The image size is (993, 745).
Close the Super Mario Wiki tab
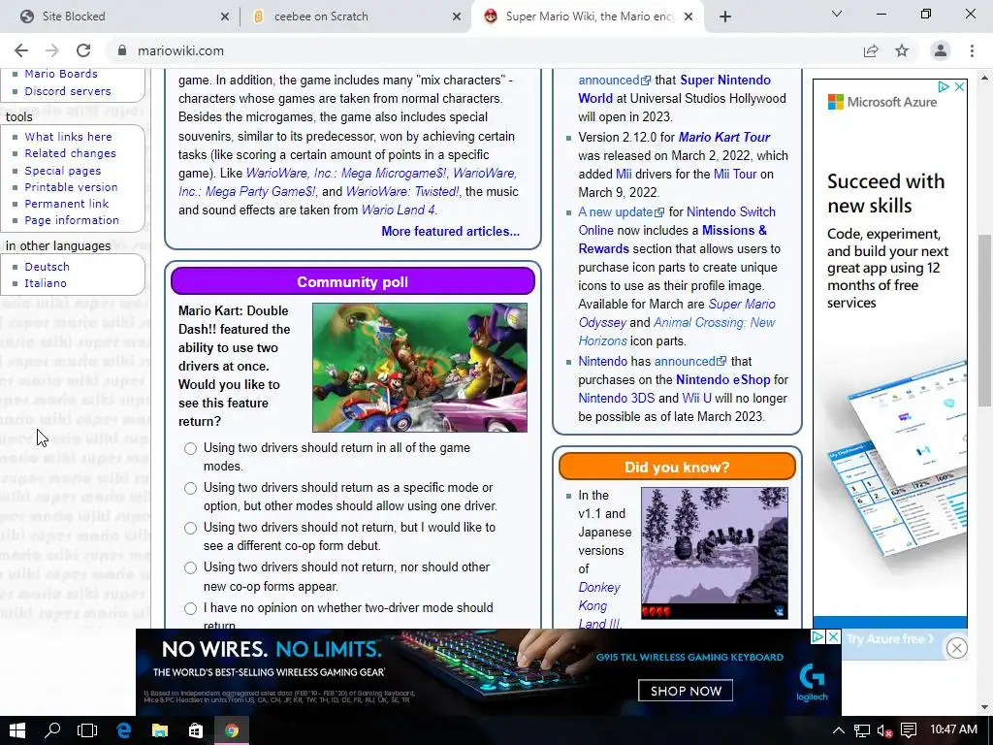click(689, 16)
